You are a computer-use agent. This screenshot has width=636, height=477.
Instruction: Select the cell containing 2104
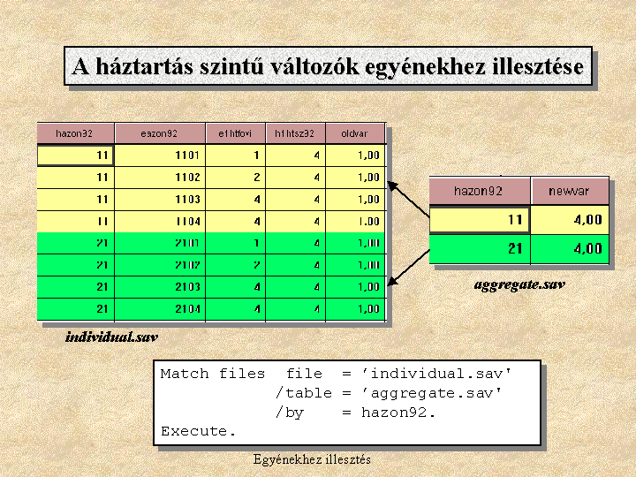point(160,309)
